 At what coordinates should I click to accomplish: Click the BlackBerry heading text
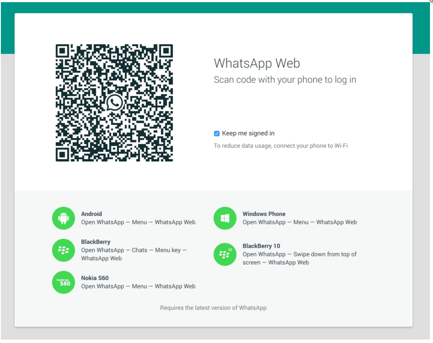click(x=96, y=242)
